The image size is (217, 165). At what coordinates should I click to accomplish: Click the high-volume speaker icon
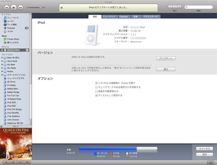[44, 7]
